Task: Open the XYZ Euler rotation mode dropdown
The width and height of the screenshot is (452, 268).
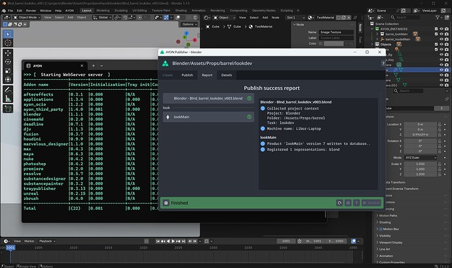Action: (x=421, y=158)
